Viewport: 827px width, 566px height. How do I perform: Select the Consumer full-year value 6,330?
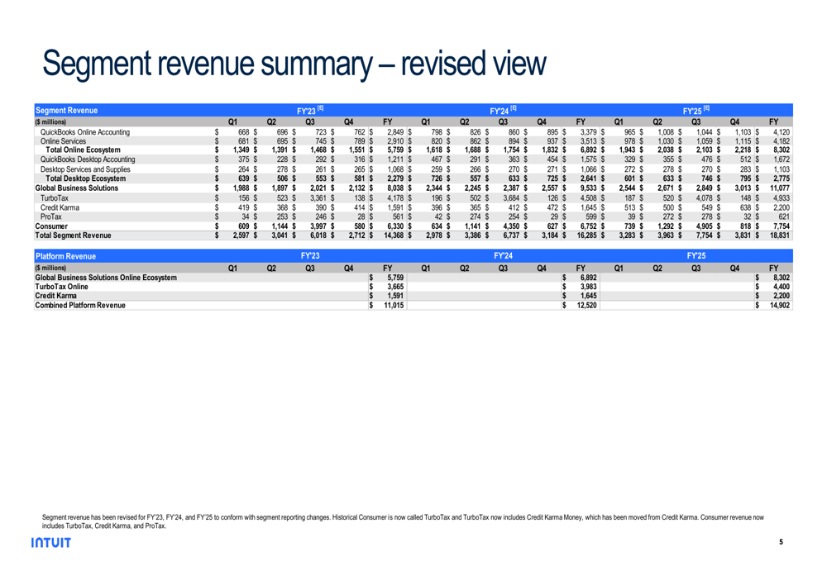pyautogui.click(x=395, y=226)
